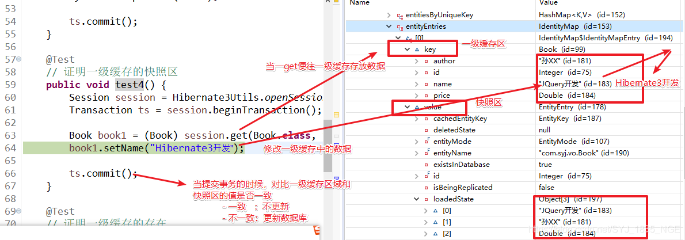Select the isBeingReplicated variable row
Viewport: 685px width, 240px height.
(515, 188)
